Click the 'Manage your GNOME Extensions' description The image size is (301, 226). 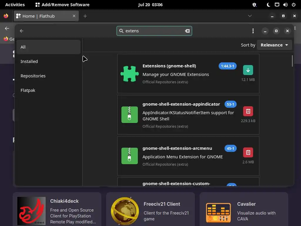coord(176,74)
